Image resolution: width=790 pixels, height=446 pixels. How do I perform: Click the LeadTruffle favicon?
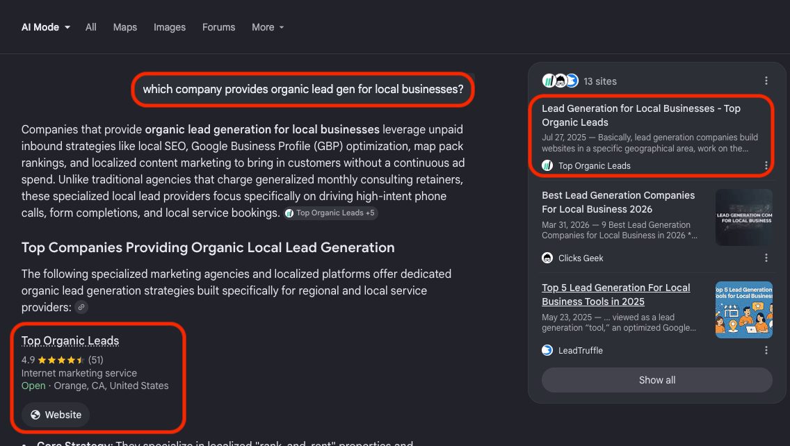[x=547, y=350]
